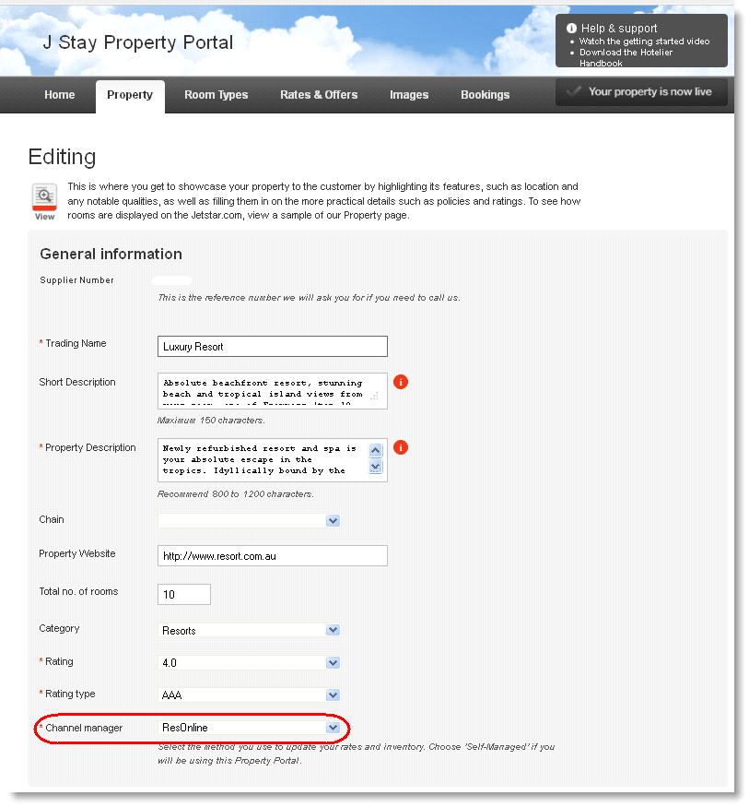Open the Home tab
This screenshot has width=749, height=807.
click(60, 95)
